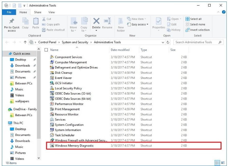Click the Invert selection icon
This screenshot has width=228, height=166.
(187, 30)
